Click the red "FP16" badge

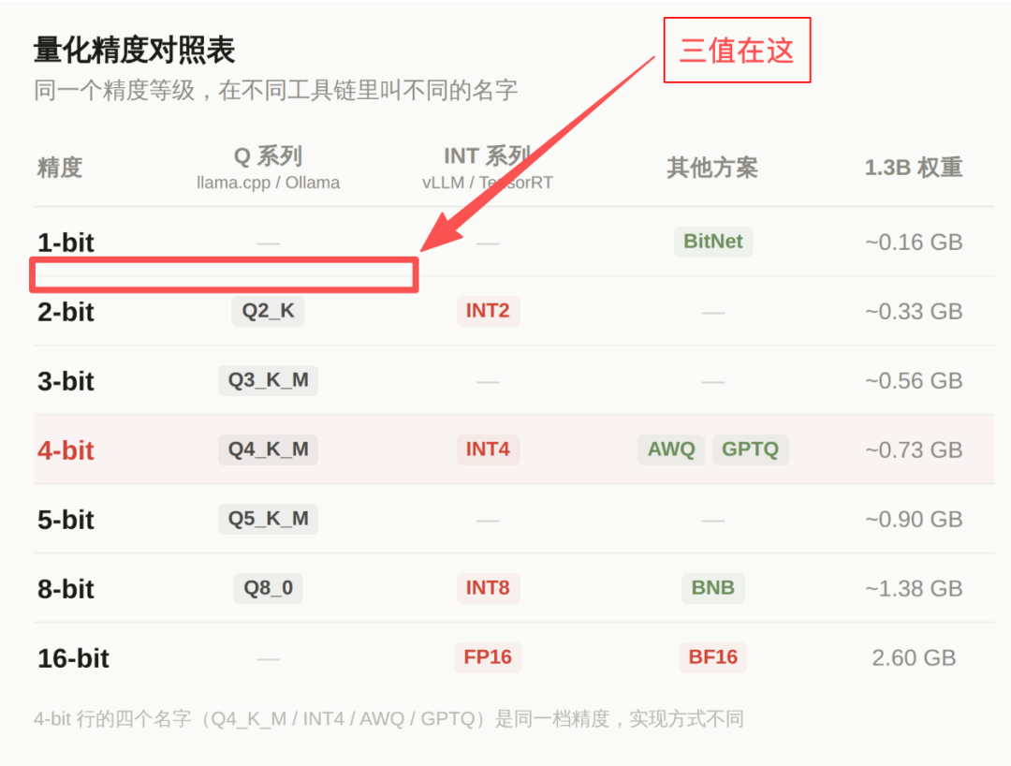click(488, 657)
